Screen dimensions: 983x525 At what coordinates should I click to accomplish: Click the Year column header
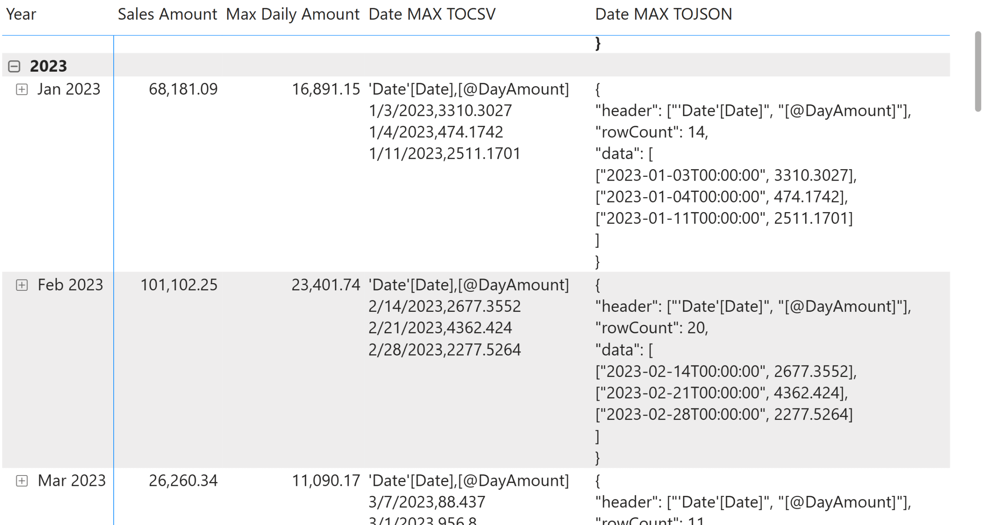pyautogui.click(x=21, y=15)
